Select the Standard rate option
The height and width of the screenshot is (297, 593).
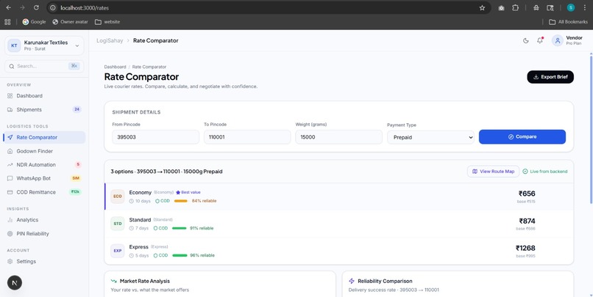[339, 224]
